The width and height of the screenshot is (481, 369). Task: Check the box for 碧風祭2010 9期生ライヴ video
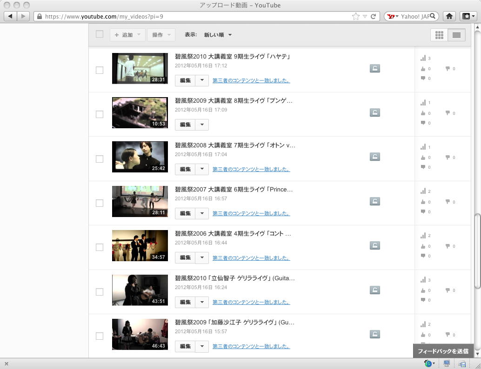pyautogui.click(x=100, y=70)
